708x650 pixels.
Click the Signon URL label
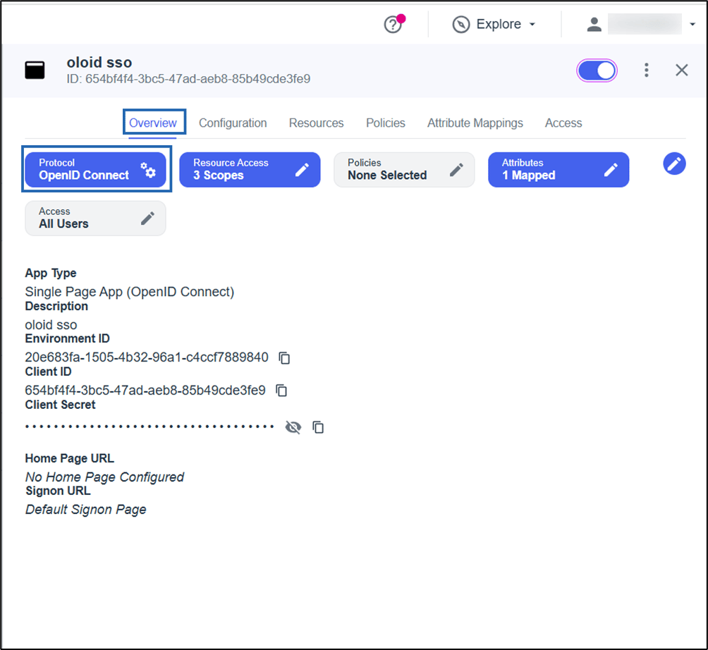click(x=58, y=491)
